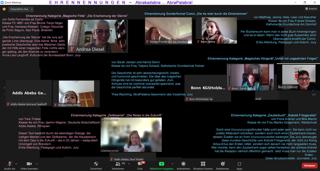
Task: Click text 'von Yara Tröster'
Action: (x=30, y=119)
